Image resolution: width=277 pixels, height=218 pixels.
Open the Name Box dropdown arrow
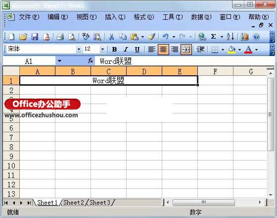59,61
